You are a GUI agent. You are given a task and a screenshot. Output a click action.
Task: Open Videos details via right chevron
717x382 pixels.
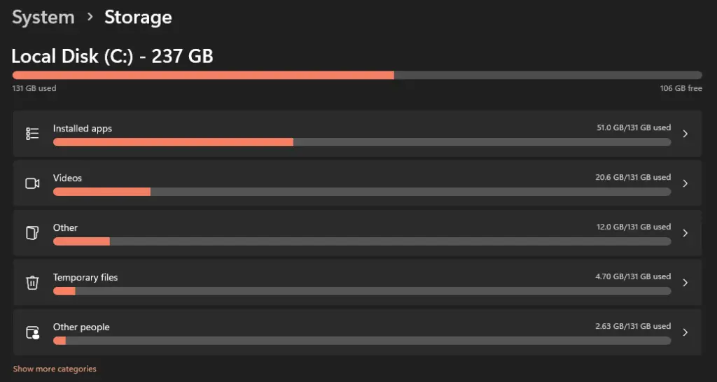[685, 183]
